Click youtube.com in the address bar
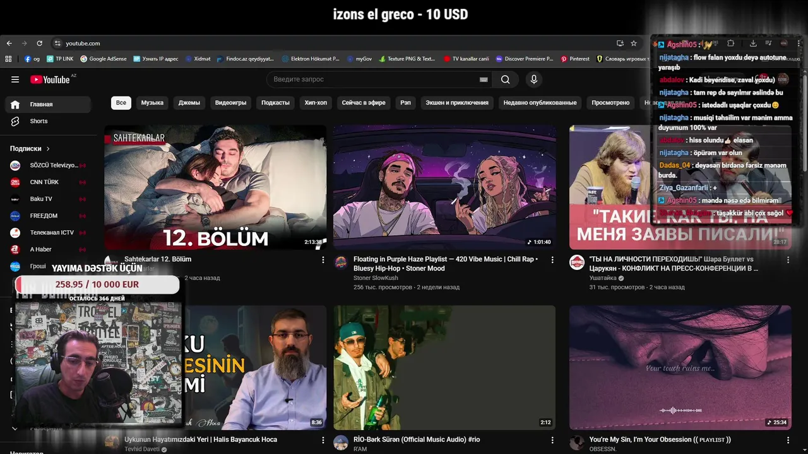This screenshot has width=808, height=454. coord(83,44)
